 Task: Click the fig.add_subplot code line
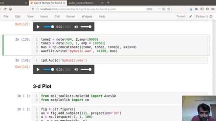click(x=81, y=113)
